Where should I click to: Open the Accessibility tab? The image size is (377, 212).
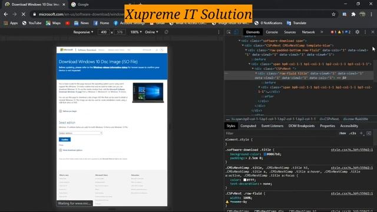point(349,125)
